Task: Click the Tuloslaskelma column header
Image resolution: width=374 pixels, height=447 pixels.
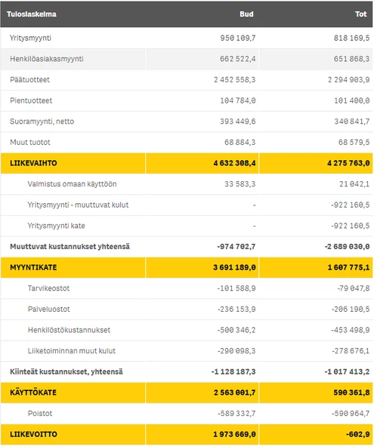Action: [x=32, y=14]
